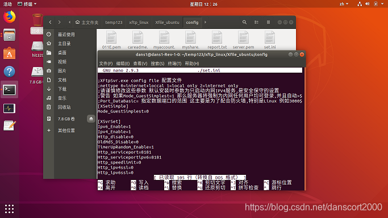Open the hit32 drive desktop icon
388x218 pixels.
coord(37,49)
